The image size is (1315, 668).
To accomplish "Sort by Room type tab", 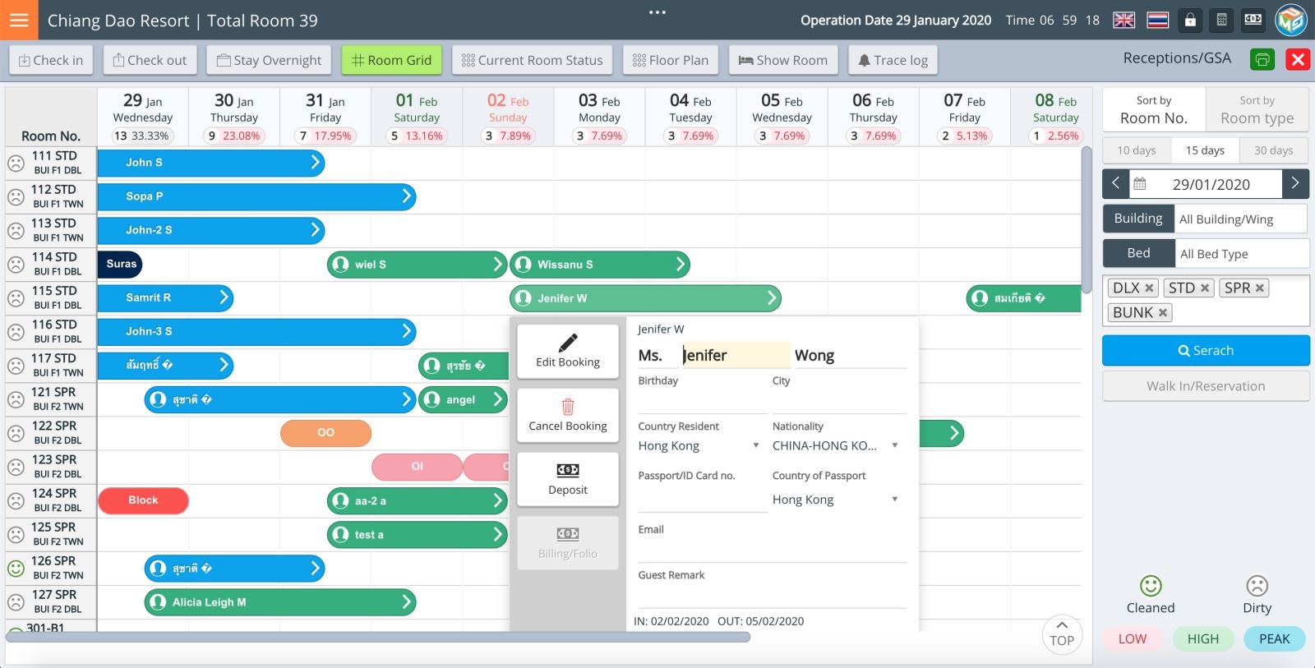I will (1256, 110).
